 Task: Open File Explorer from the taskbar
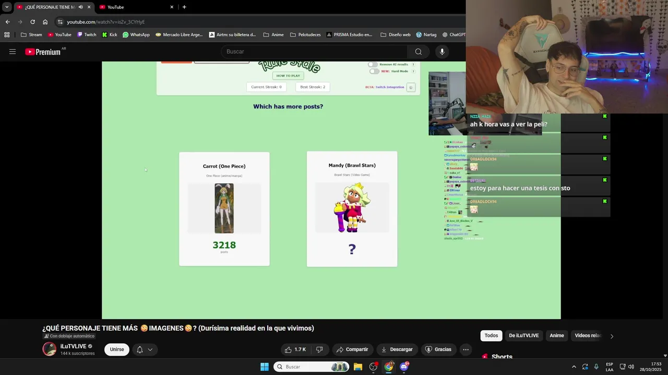coord(358,367)
